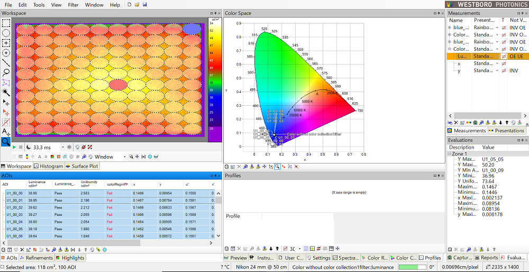This screenshot has width=529, height=272.
Task: Select the ellipse AOI drawing tool
Action: pyautogui.click(x=6, y=33)
